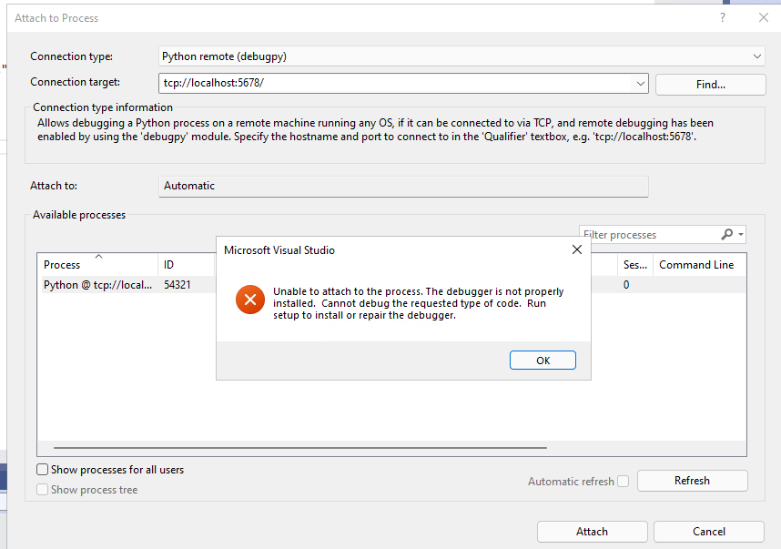
Task: Enable Automatic refresh
Action: [x=623, y=481]
